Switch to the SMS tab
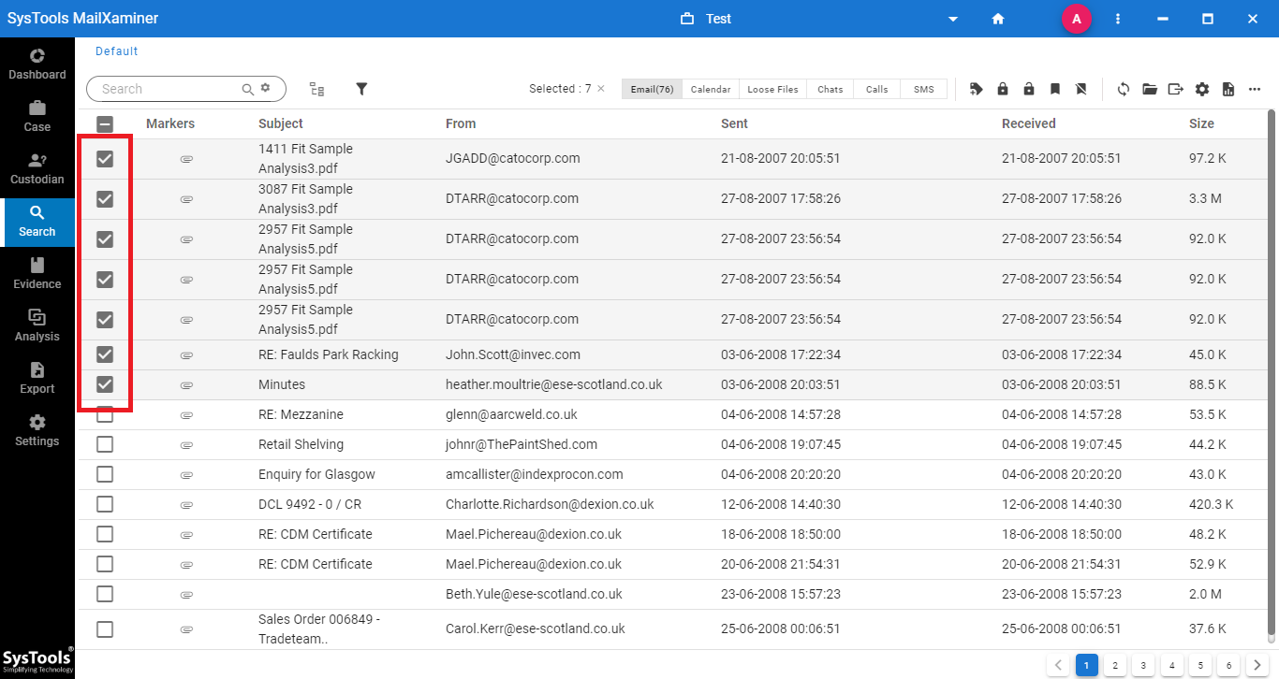 (923, 89)
